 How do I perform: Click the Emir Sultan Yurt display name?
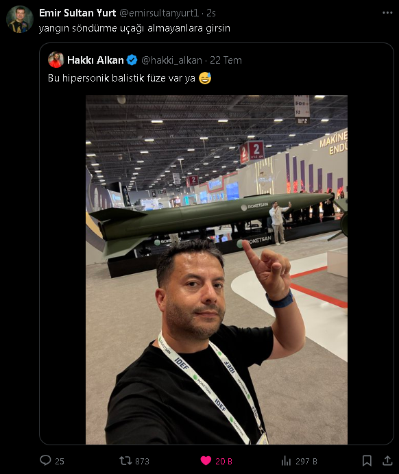(x=77, y=13)
